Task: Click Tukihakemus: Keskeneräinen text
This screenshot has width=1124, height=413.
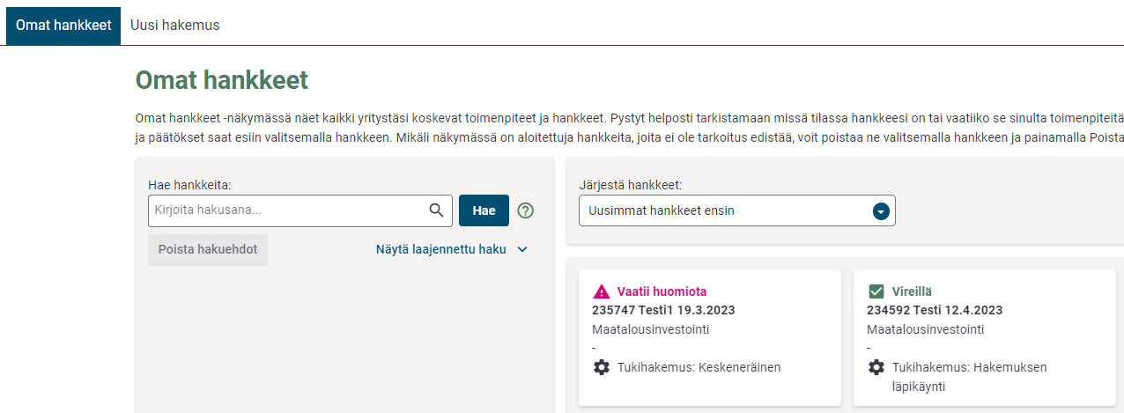Action: (699, 367)
